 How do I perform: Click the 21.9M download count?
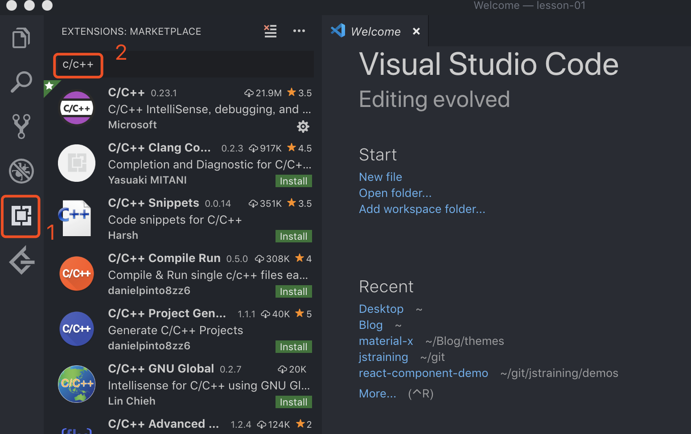coord(263,93)
